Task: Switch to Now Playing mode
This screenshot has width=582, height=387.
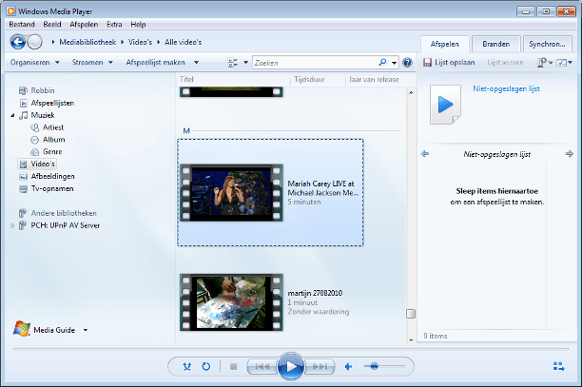Action: (x=558, y=367)
